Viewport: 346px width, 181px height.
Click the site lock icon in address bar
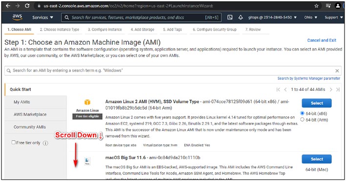coord(39,6)
